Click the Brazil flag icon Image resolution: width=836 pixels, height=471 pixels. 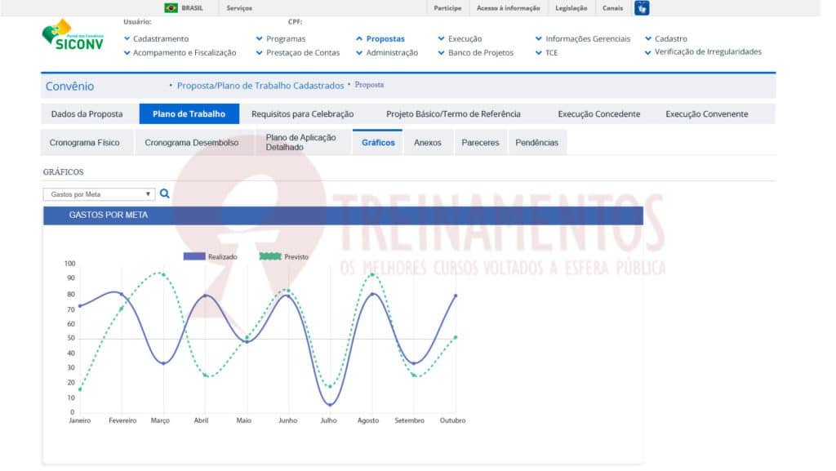171,8
